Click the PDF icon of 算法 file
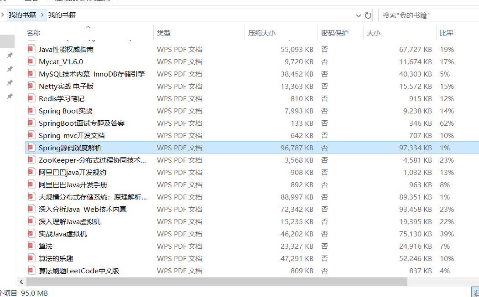 point(31,246)
